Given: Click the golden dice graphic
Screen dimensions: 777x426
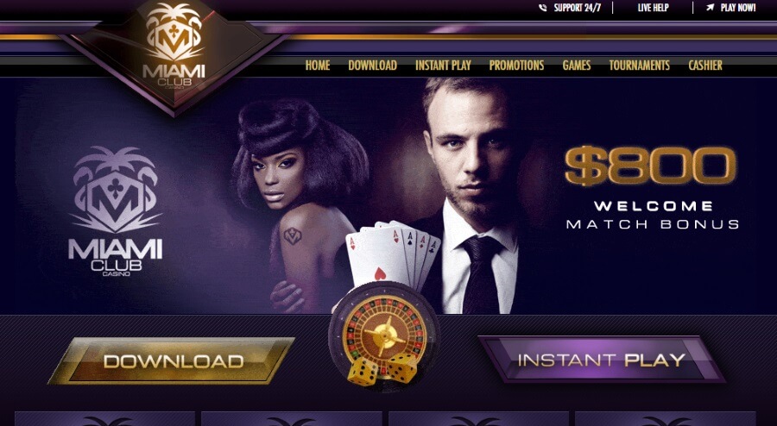Looking at the screenshot, I should (x=382, y=369).
